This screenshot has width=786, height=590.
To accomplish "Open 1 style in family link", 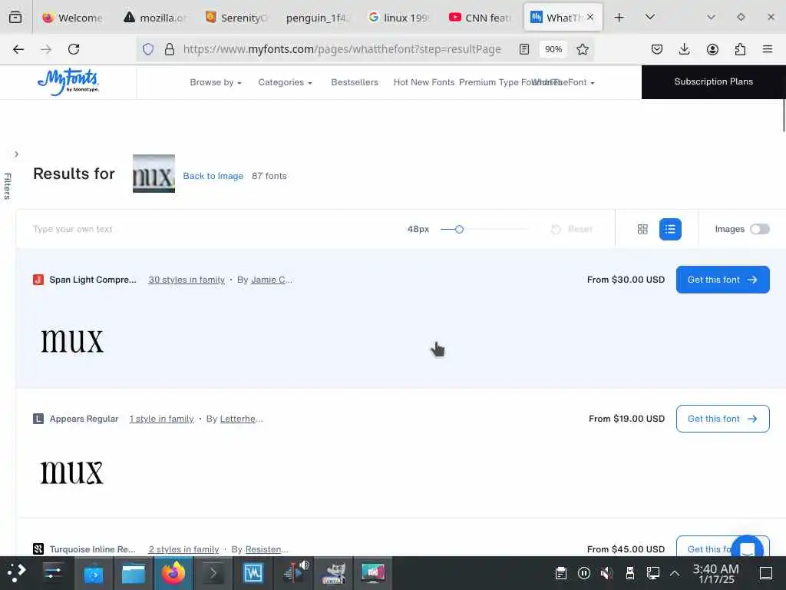I will coord(161,419).
